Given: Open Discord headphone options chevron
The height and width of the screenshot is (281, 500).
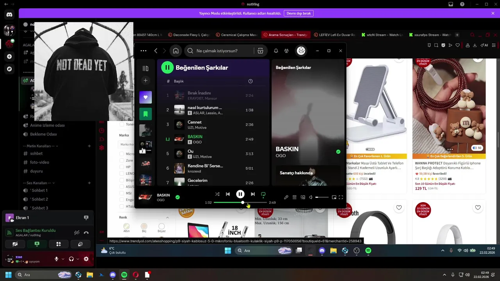Looking at the screenshot, I should pyautogui.click(x=78, y=259).
